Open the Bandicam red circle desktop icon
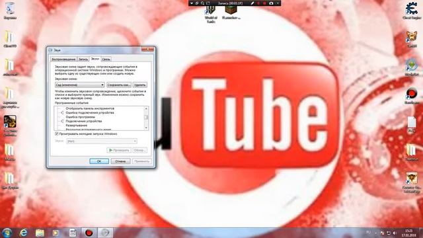The height and width of the screenshot is (238, 423). (x=412, y=96)
